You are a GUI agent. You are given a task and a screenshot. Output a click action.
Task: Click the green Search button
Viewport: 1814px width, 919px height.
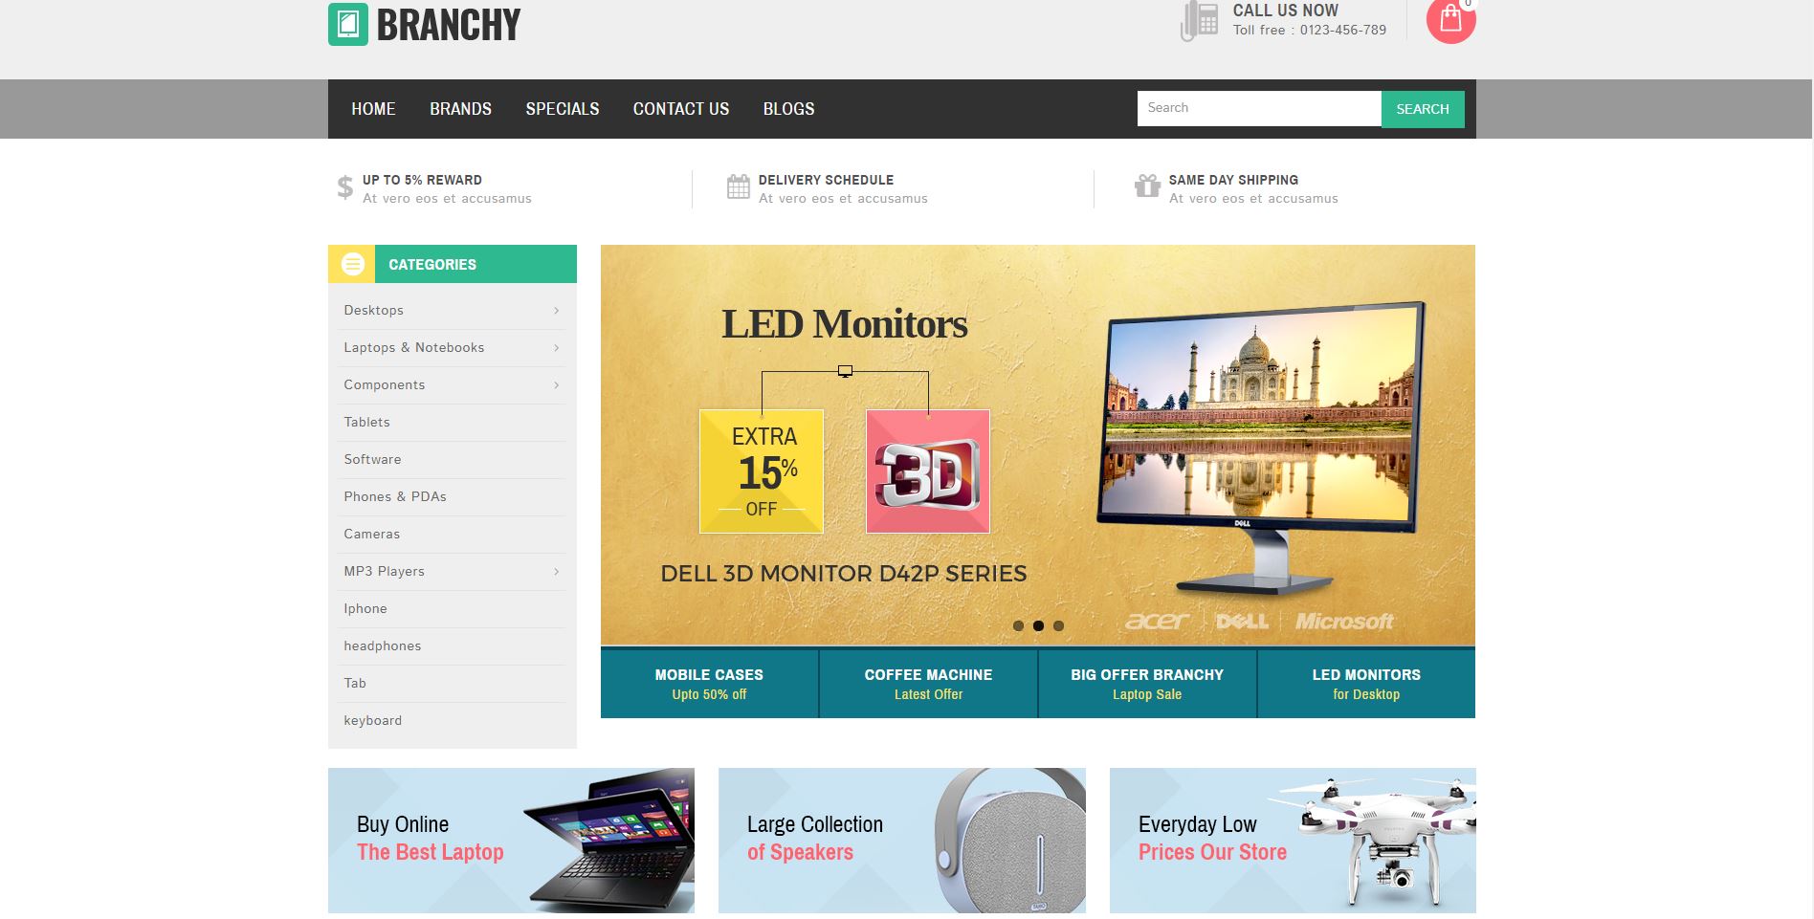click(x=1423, y=109)
